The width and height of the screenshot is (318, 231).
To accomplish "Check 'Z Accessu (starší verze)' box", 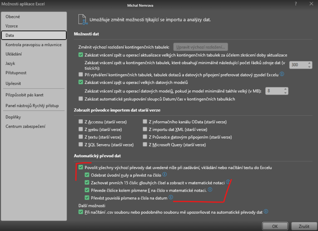I will coord(81,122).
